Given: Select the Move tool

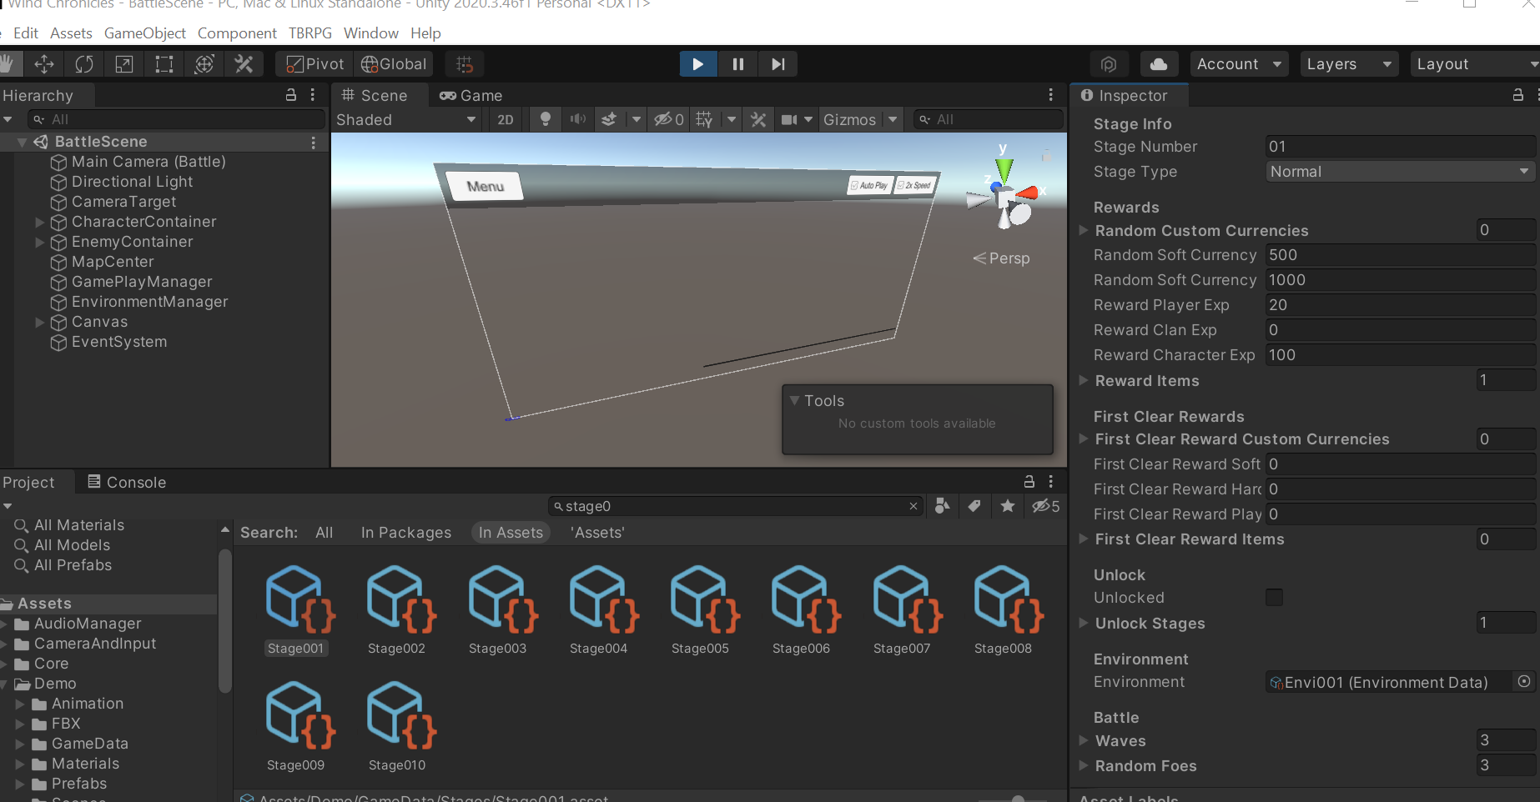Looking at the screenshot, I should pos(44,63).
